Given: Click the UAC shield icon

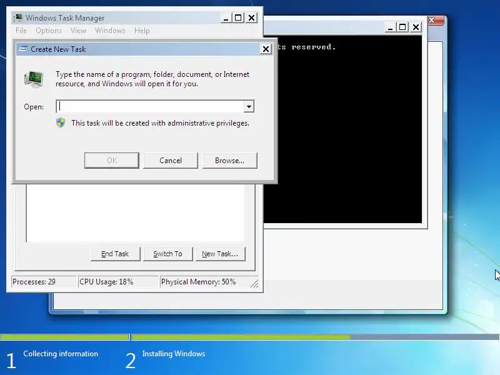Looking at the screenshot, I should tap(61, 122).
